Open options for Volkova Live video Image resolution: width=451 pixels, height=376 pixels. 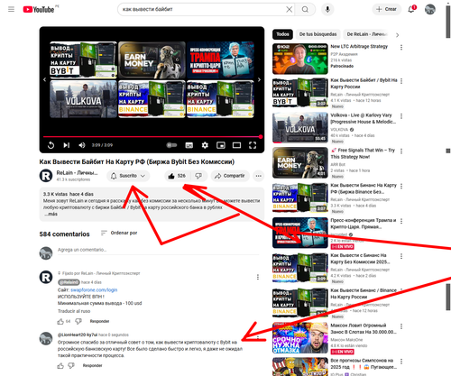click(401, 116)
